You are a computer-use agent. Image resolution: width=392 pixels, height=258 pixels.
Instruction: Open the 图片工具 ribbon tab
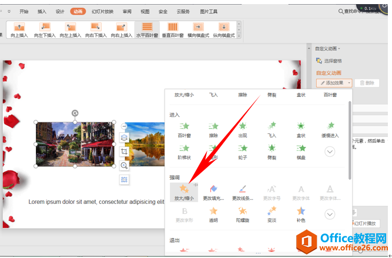(209, 12)
